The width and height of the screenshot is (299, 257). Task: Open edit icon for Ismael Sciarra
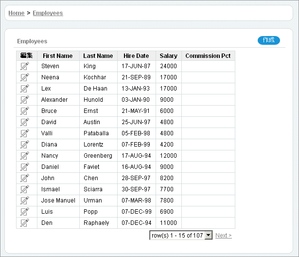point(25,189)
